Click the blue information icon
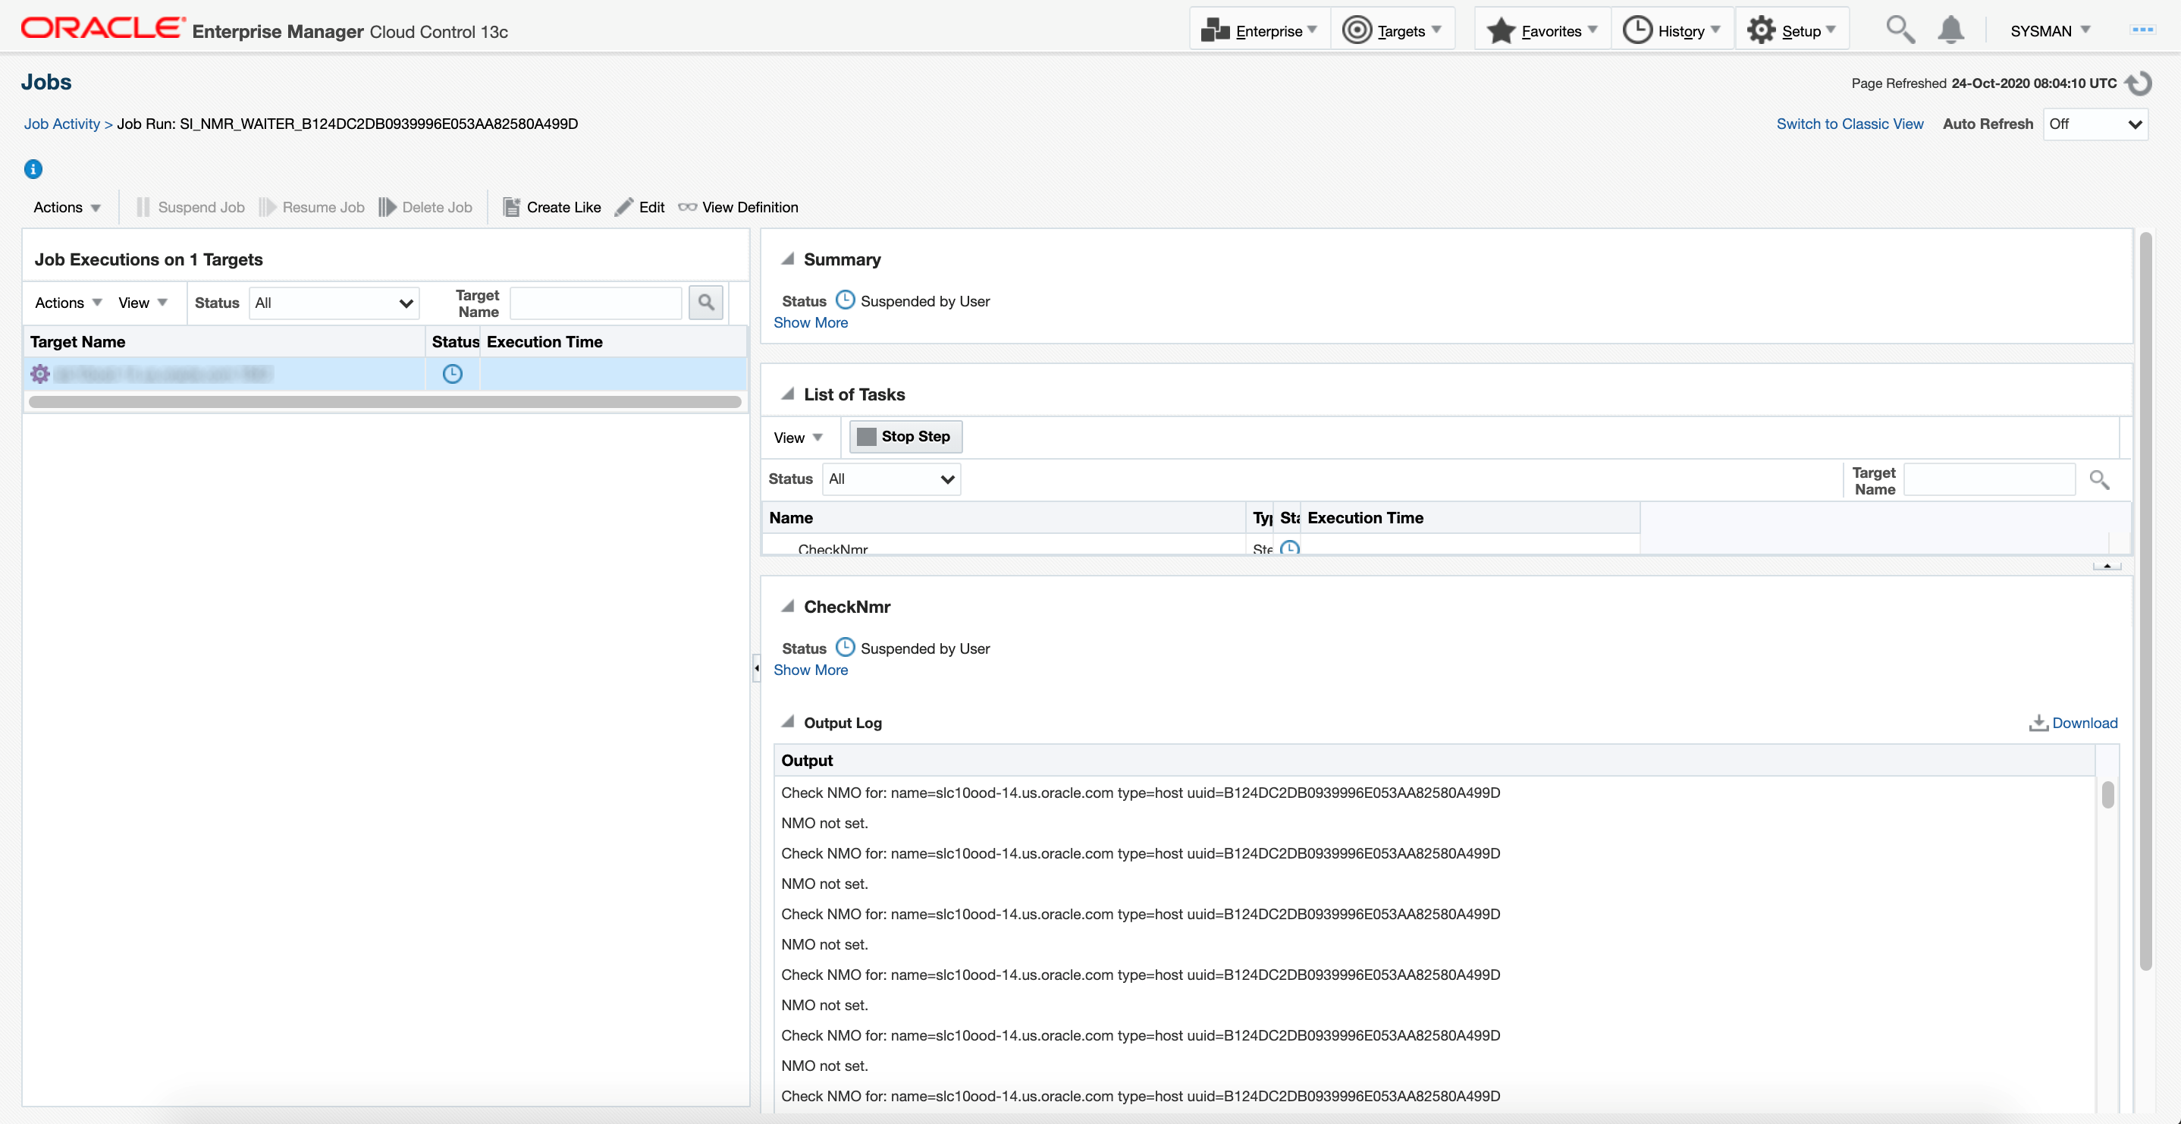 click(33, 168)
